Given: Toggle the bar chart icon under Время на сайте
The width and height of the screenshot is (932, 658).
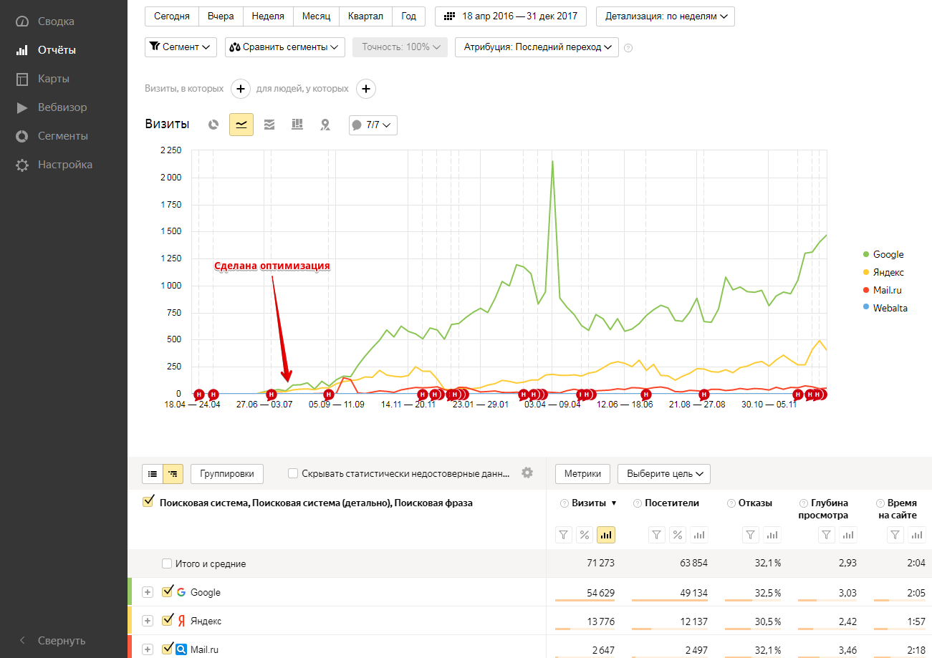Looking at the screenshot, I should coord(916,534).
